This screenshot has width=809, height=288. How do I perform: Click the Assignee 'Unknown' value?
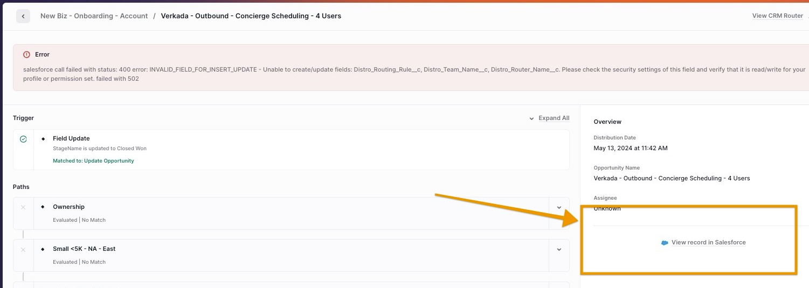(607, 208)
